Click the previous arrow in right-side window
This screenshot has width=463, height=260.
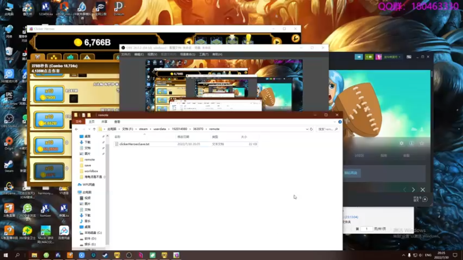point(405,190)
